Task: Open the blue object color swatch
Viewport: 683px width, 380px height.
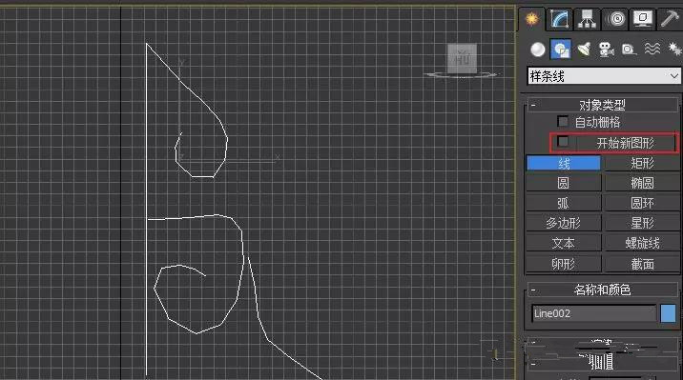Action: tap(668, 313)
